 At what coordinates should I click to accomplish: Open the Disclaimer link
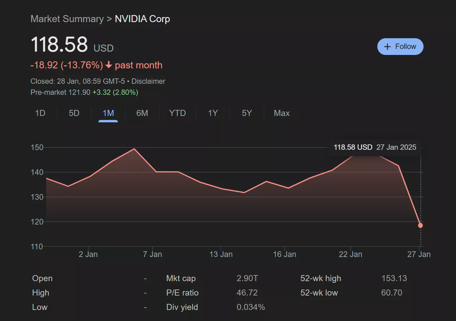[x=148, y=81]
